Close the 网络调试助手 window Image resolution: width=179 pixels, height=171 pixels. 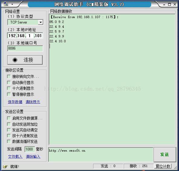point(175,4)
